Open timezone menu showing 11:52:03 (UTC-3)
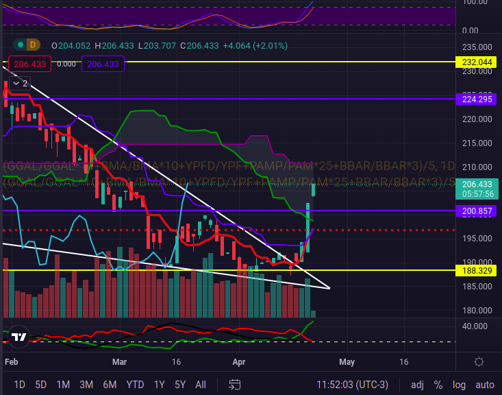 (x=351, y=384)
